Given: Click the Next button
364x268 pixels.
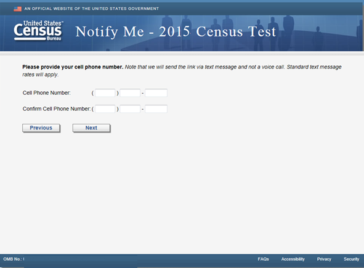Looking at the screenshot, I should (x=91, y=128).
